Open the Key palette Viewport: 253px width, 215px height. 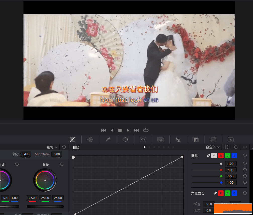point(196,139)
